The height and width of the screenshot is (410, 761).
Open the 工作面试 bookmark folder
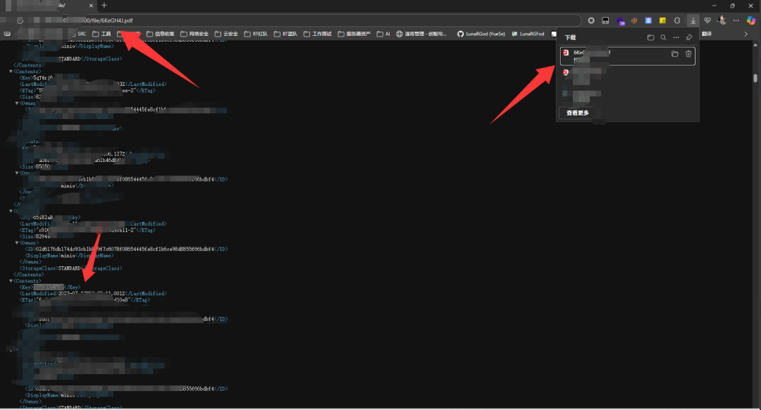pos(317,34)
